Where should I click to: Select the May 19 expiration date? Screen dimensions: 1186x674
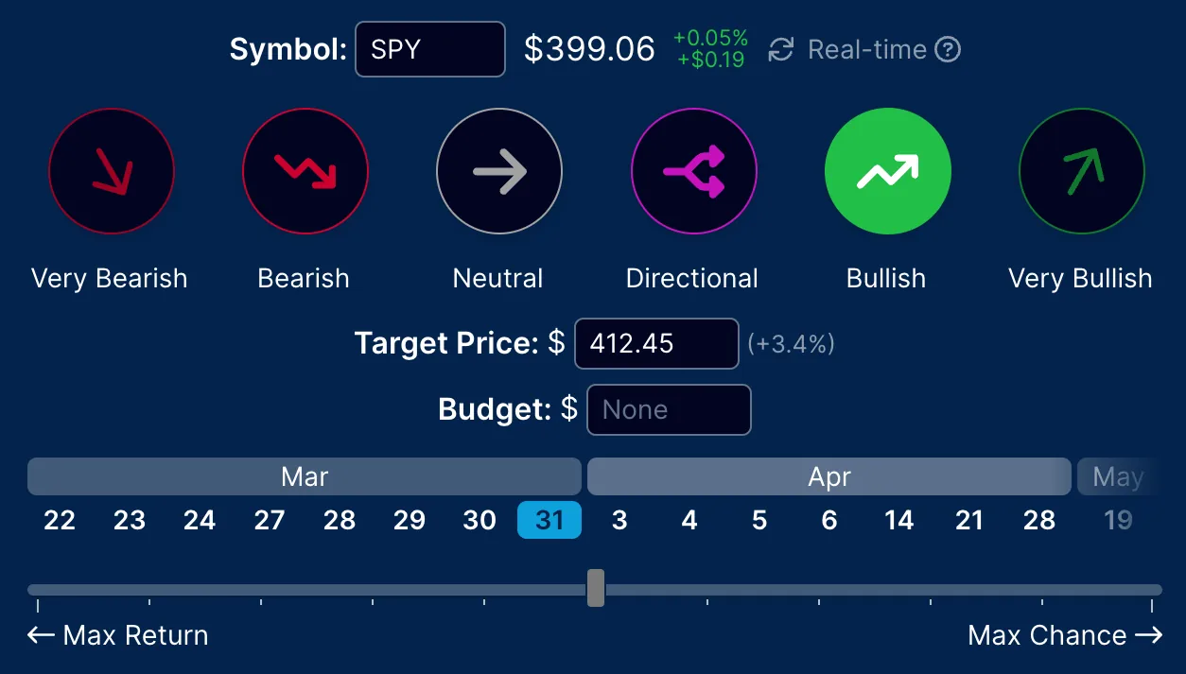[1118, 520]
